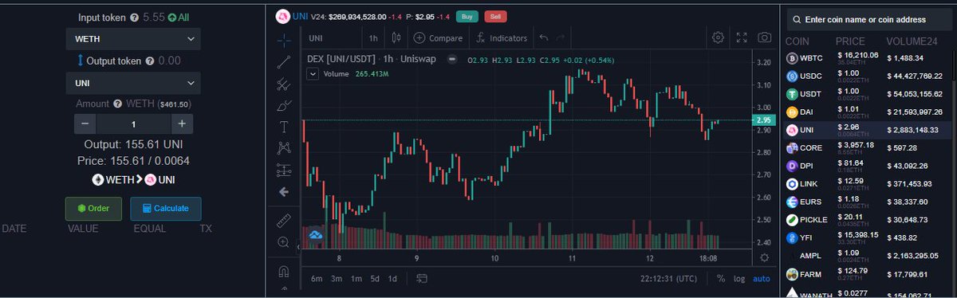Set chart range to 1d

tap(392, 278)
